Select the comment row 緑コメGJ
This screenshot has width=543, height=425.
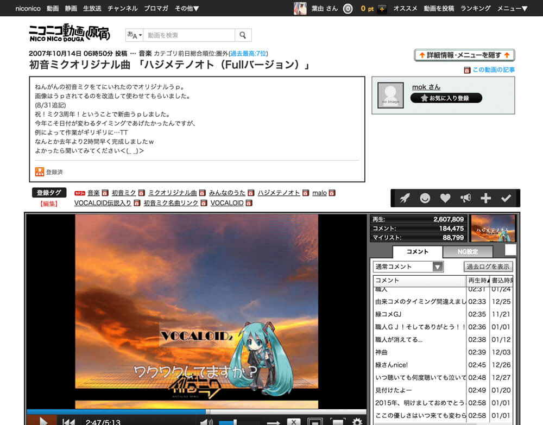443,314
